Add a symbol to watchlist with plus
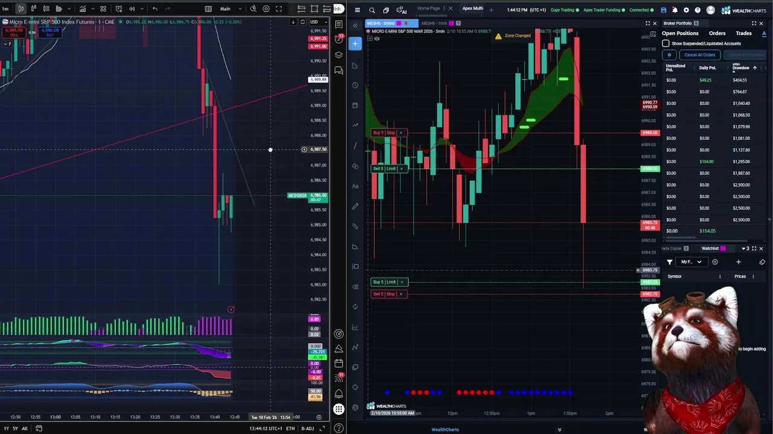This screenshot has width=773, height=434. tap(738, 262)
